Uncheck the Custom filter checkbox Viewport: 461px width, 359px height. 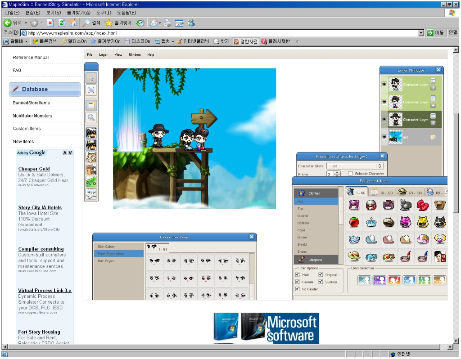pyautogui.click(x=321, y=282)
